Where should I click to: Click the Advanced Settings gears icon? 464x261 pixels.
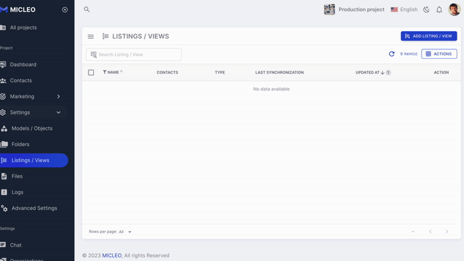[x=4, y=208]
